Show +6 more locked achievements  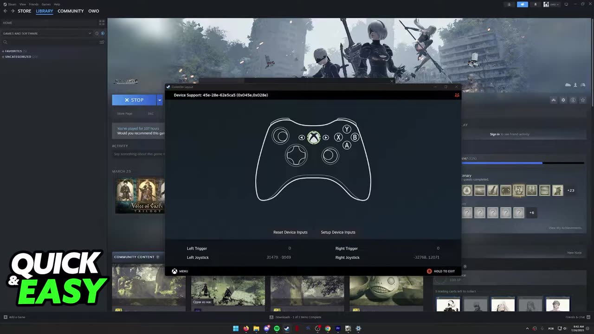coord(532,213)
